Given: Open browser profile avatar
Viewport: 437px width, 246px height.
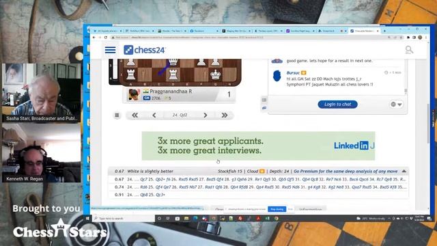Looking at the screenshot, I should tap(420, 38).
